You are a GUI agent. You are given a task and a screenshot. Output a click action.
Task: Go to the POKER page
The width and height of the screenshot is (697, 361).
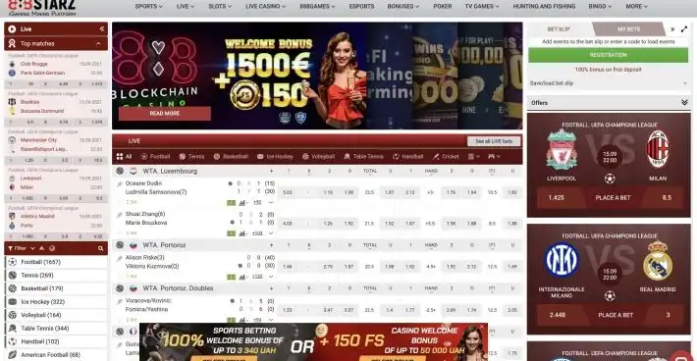point(443,6)
